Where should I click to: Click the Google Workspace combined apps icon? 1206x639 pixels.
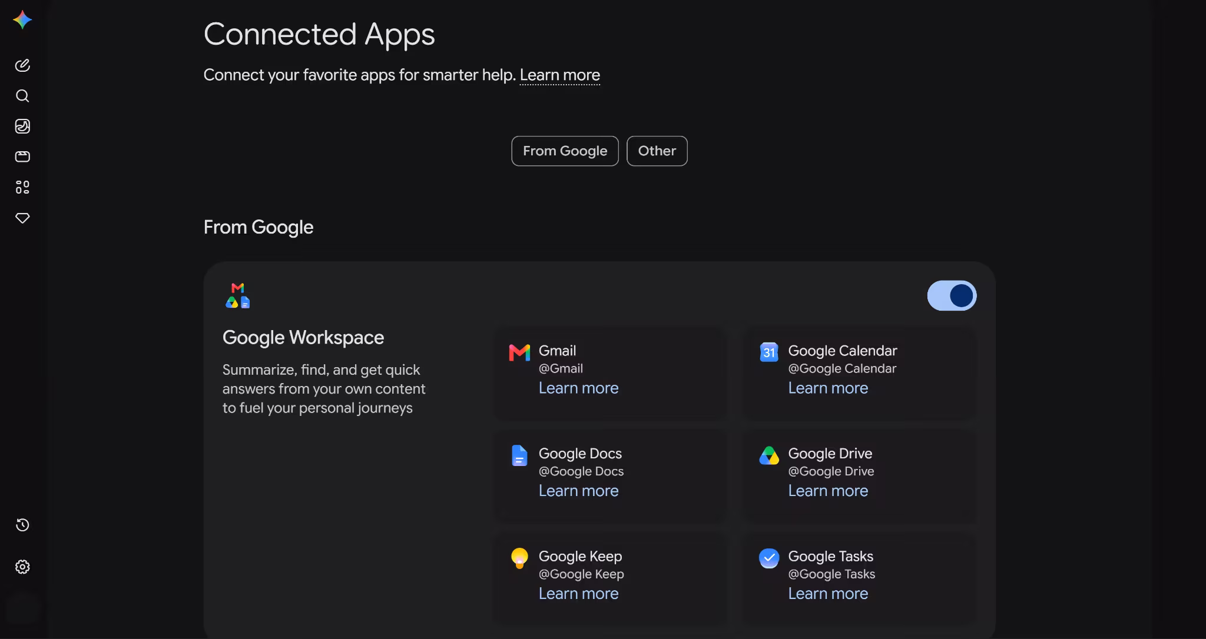coord(238,295)
